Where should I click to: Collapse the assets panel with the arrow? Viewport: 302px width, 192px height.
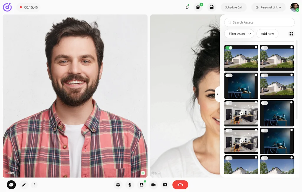click(x=217, y=94)
